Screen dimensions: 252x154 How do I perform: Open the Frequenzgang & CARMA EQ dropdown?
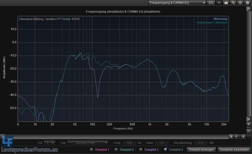pos(177,3)
